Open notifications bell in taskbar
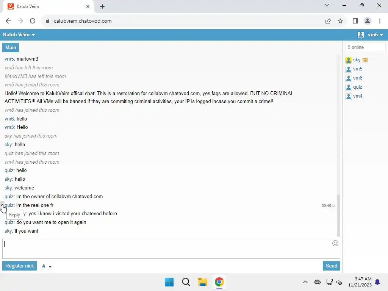388x291 pixels. [x=377, y=282]
